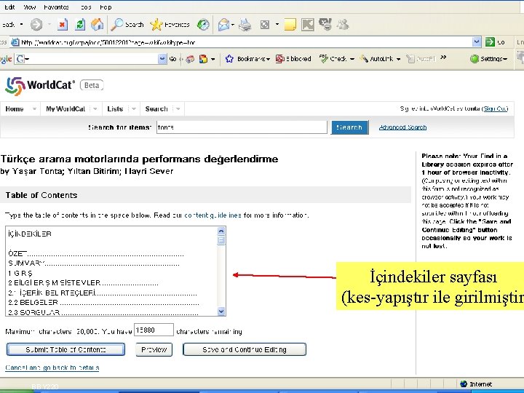Click scroll-down arrow of contents textarea
This screenshot has width=524, height=393.
pos(221,311)
